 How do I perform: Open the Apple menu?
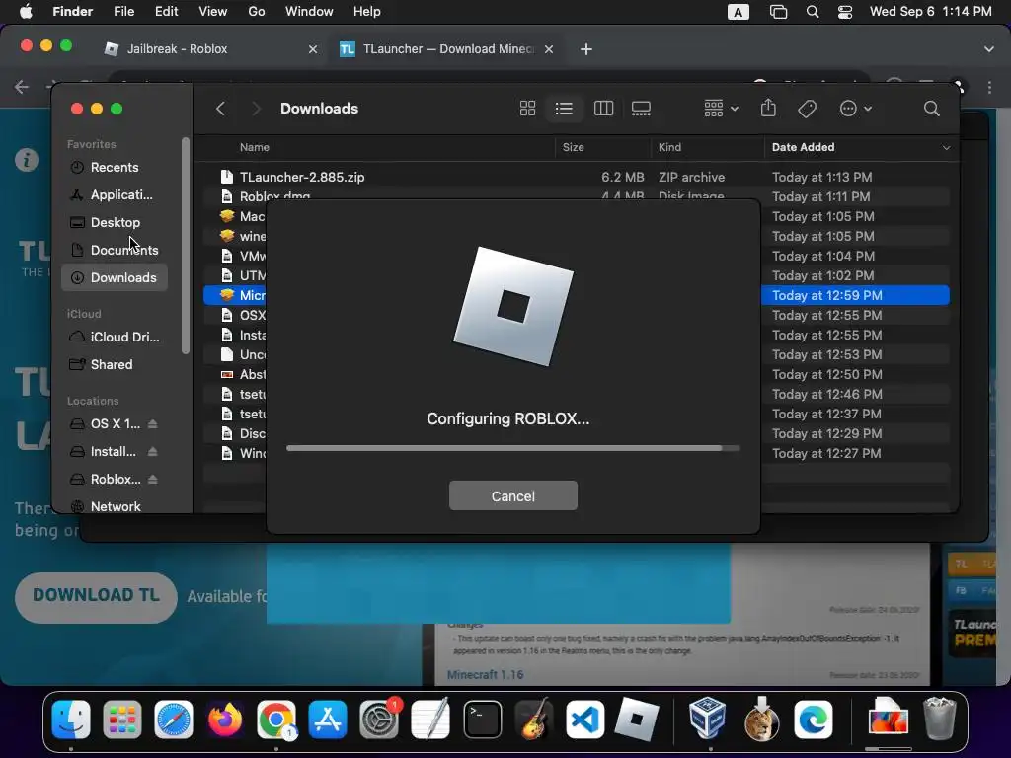(x=26, y=12)
